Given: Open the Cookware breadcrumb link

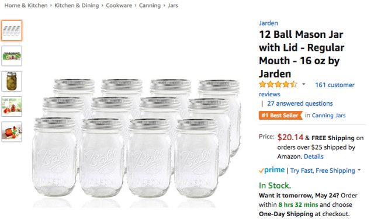Looking at the screenshot, I should click(119, 5).
